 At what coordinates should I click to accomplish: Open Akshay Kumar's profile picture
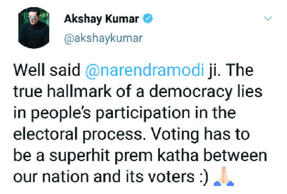[x=34, y=28]
